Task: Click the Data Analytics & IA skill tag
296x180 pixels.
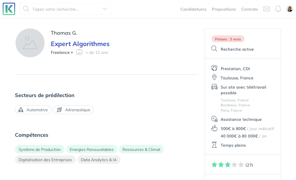Action: tap(99, 160)
